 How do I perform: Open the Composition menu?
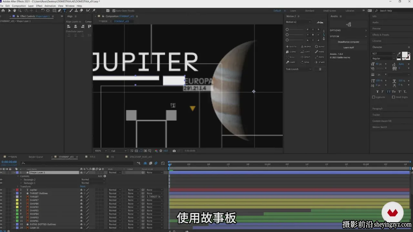click(x=19, y=6)
